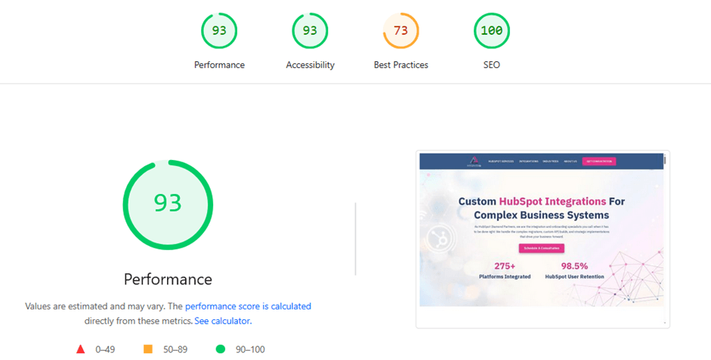Click the large Performance gauge circle
Viewport: 711px width, 360px height.
tap(168, 205)
